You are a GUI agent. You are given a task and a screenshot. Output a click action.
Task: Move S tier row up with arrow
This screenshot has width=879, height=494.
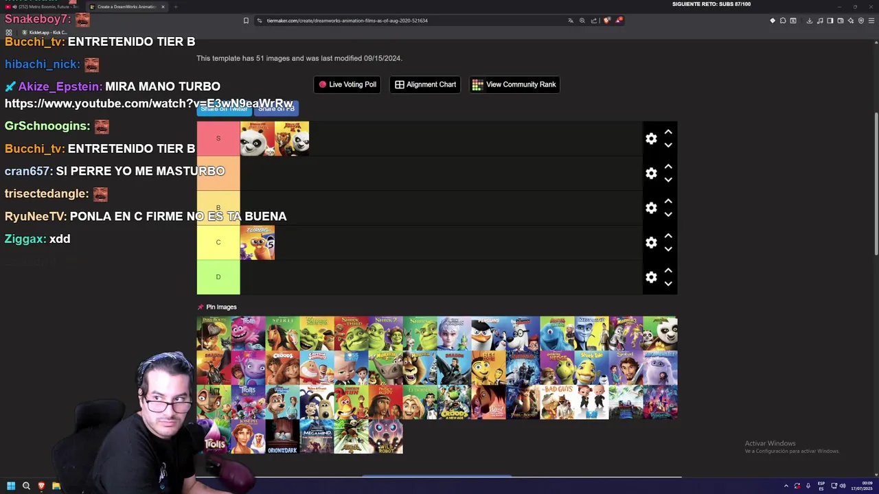click(x=668, y=132)
